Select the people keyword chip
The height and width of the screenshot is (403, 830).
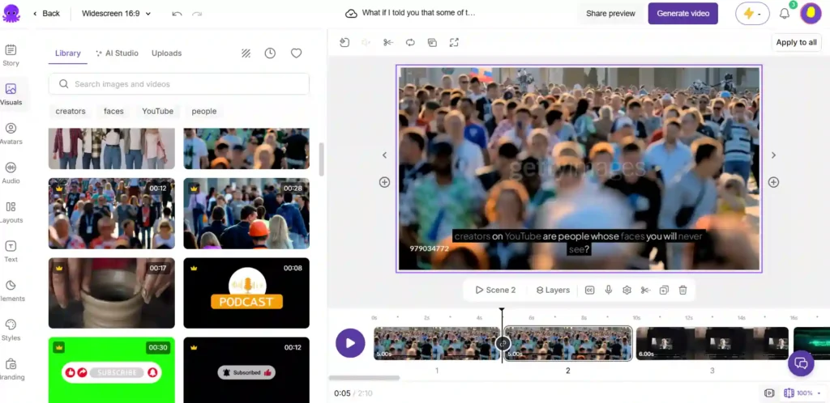[204, 112]
